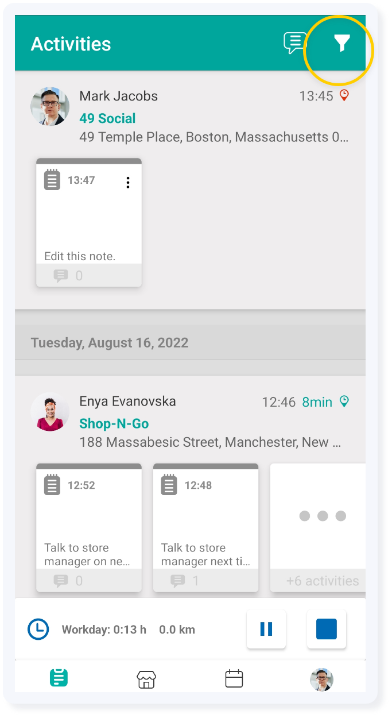The image size is (392, 718).
Task: Open the calendar tab in bottom bar
Action: (234, 678)
